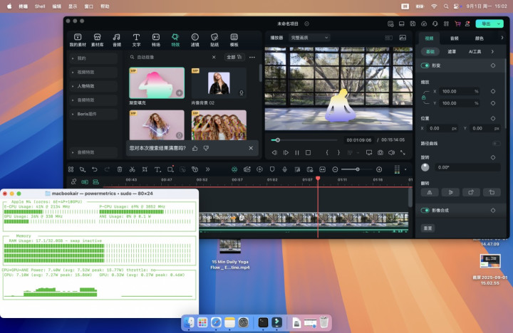The image size is (513, 333).
Task: Click the thumbs-up feedback icon
Action: coord(195,148)
